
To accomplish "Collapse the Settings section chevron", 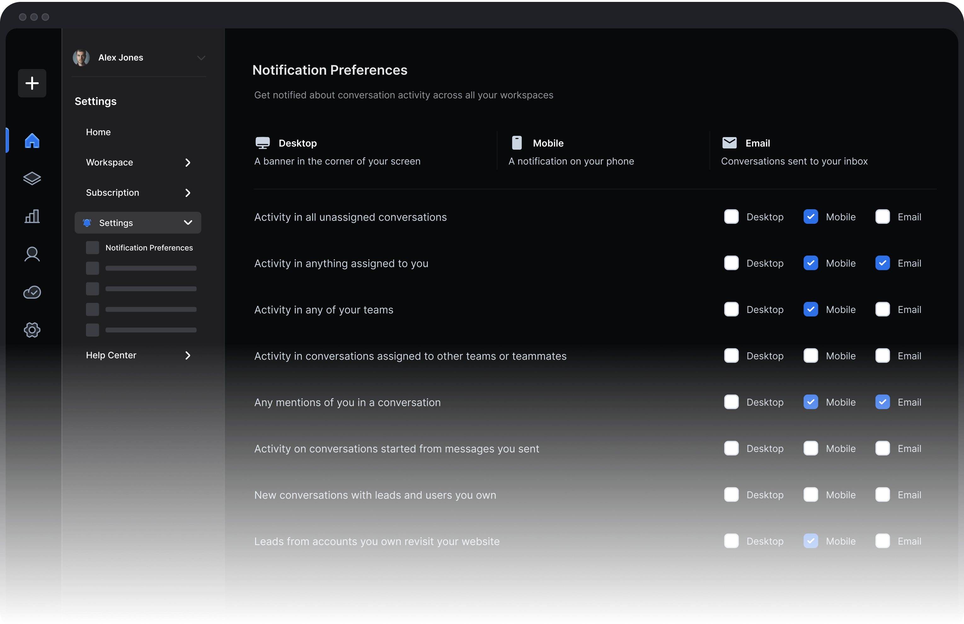I will [188, 222].
